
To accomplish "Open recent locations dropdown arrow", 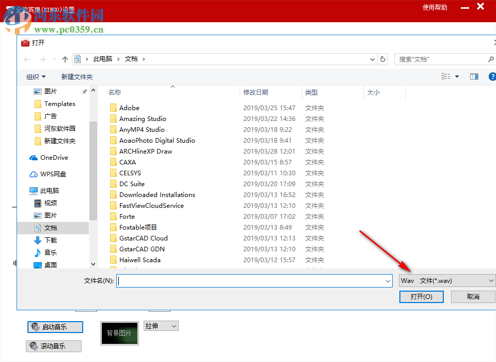I will (54, 59).
